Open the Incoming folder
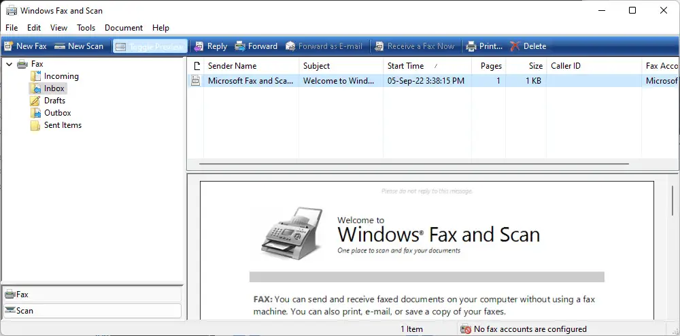Viewport: 680px width, 336px height. click(x=61, y=76)
